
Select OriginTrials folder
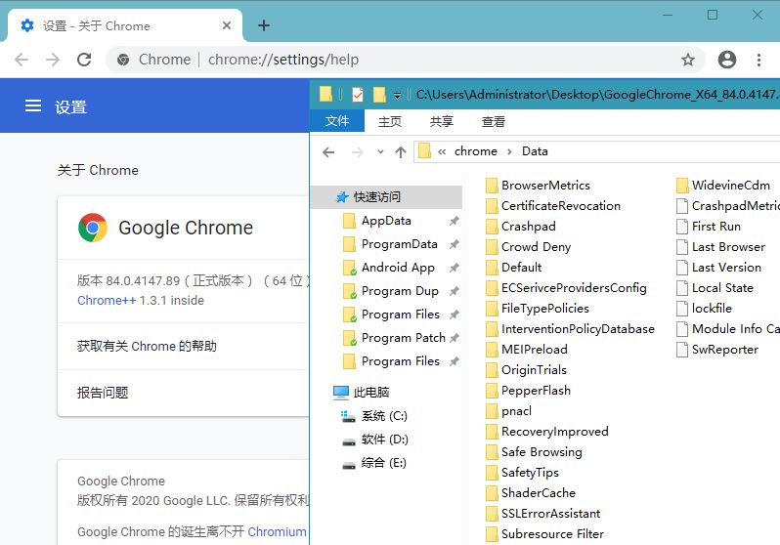click(x=526, y=369)
